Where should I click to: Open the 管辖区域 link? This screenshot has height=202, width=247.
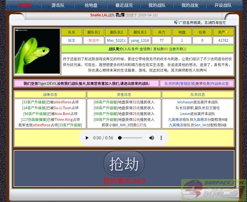click(x=187, y=84)
